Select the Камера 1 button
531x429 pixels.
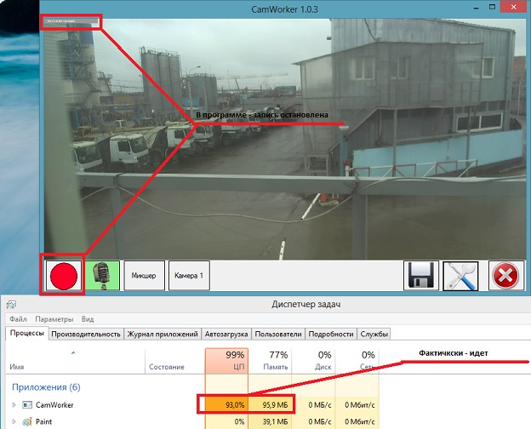189,276
